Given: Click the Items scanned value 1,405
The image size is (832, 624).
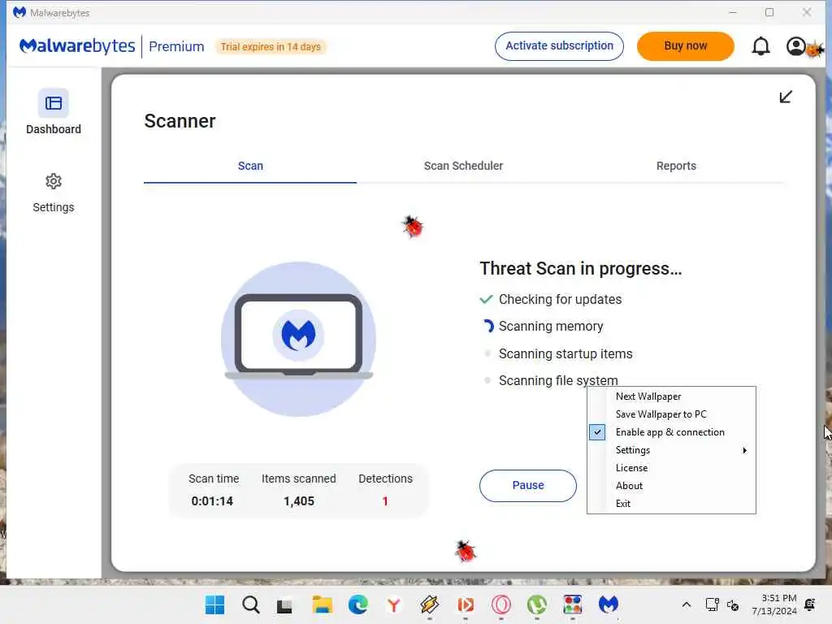Looking at the screenshot, I should pos(299,501).
